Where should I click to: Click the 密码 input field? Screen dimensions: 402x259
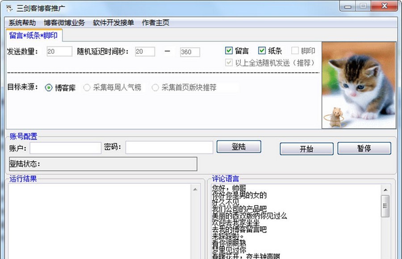[169, 147]
